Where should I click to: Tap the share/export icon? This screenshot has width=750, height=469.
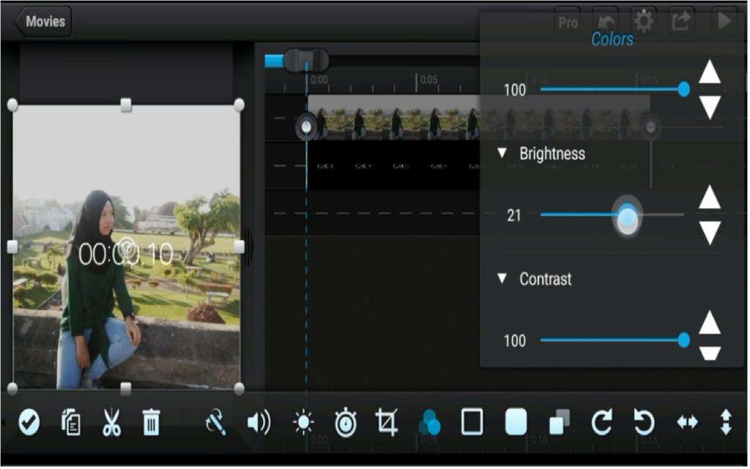(681, 21)
